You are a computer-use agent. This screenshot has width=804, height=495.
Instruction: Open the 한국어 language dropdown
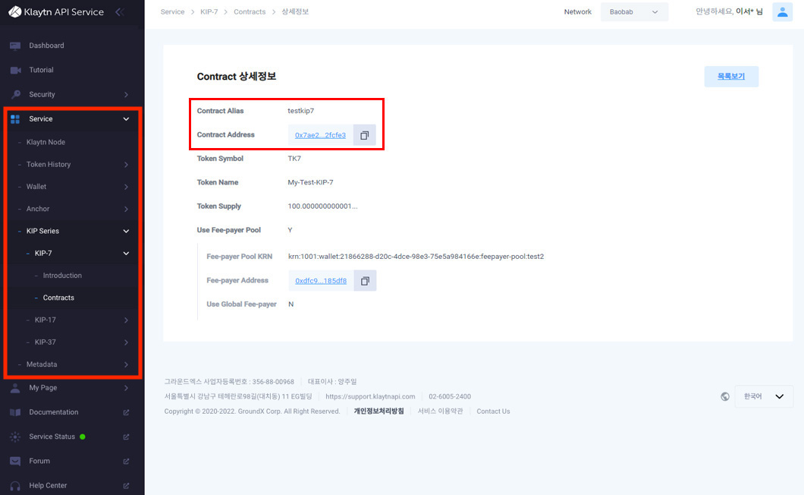764,396
